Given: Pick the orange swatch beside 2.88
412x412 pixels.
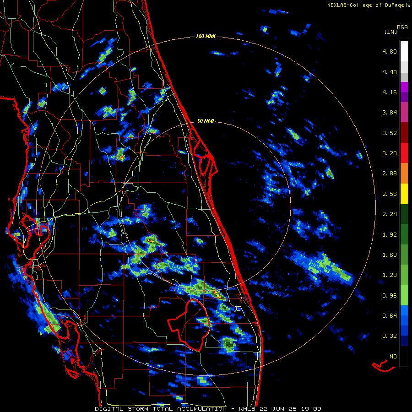Looking at the screenshot, I should point(404,173).
